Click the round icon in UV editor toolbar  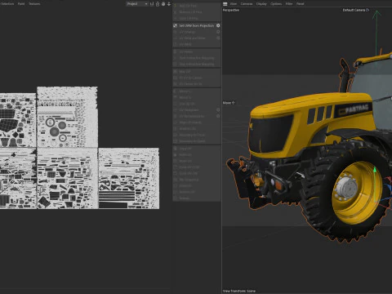pos(163,4)
